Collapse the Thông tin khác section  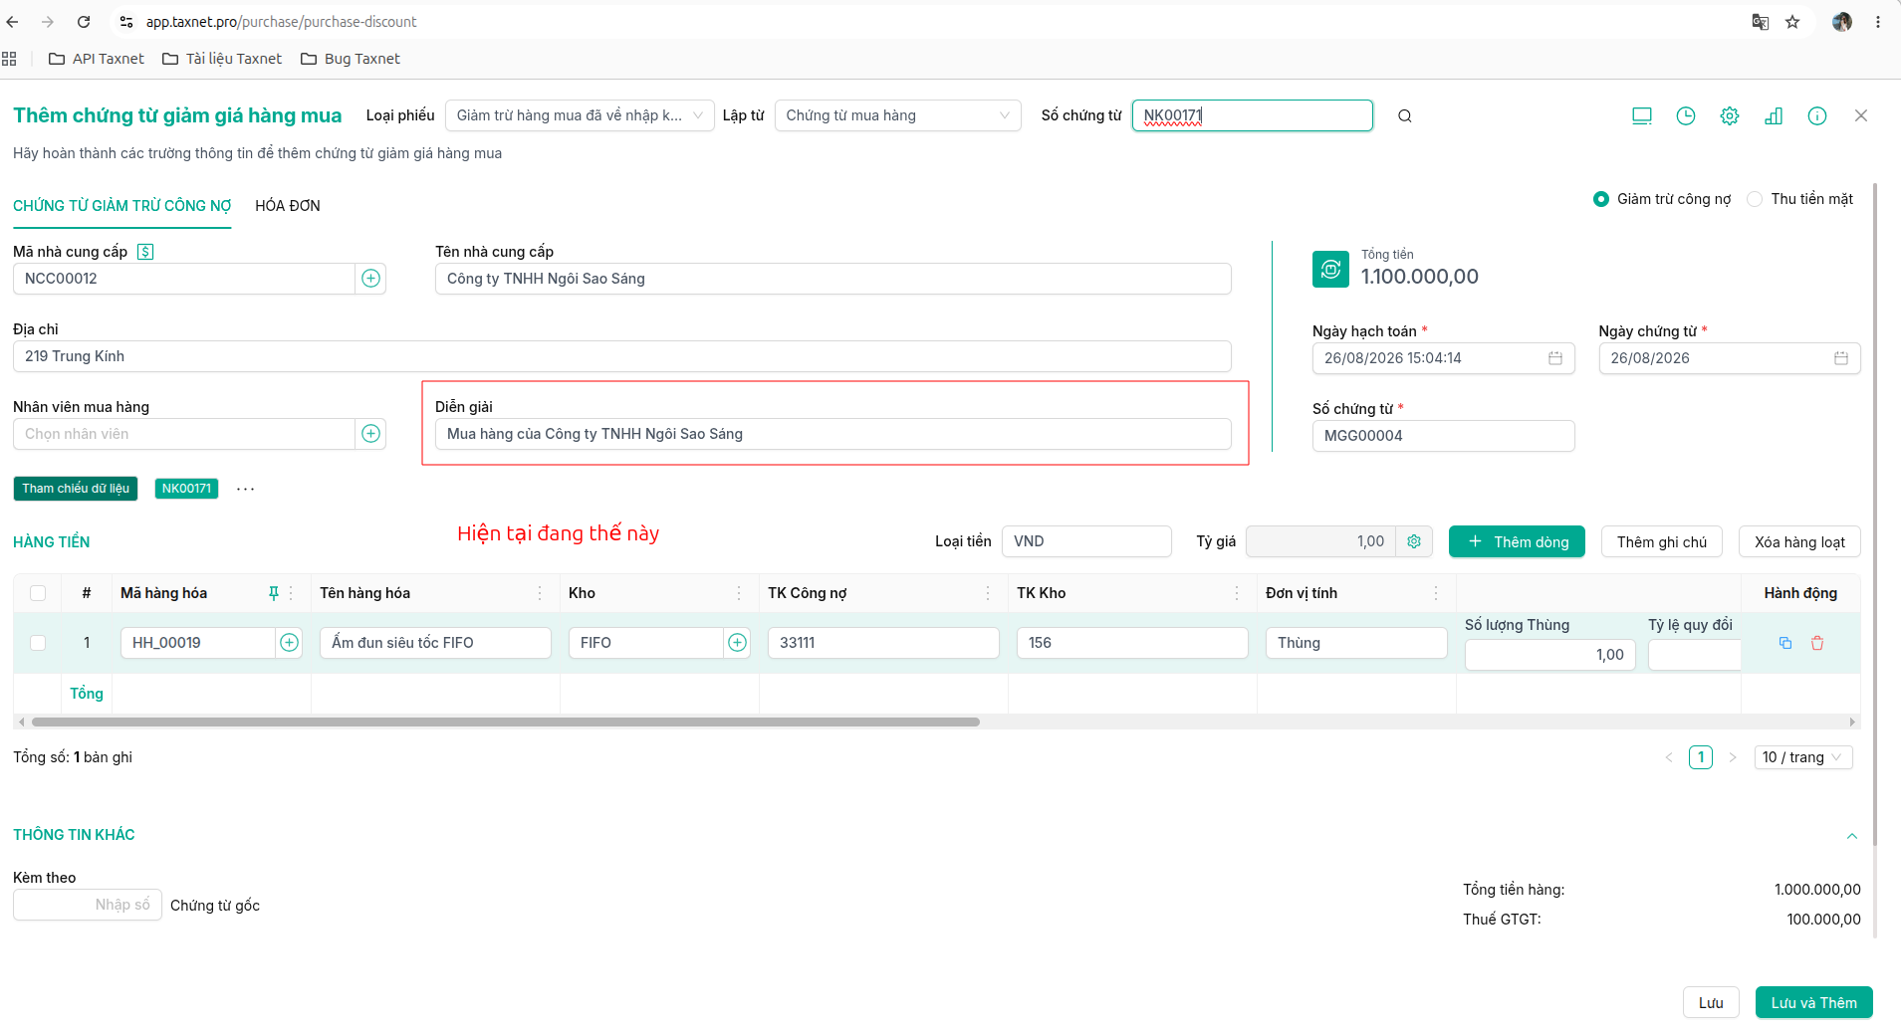[1852, 836]
